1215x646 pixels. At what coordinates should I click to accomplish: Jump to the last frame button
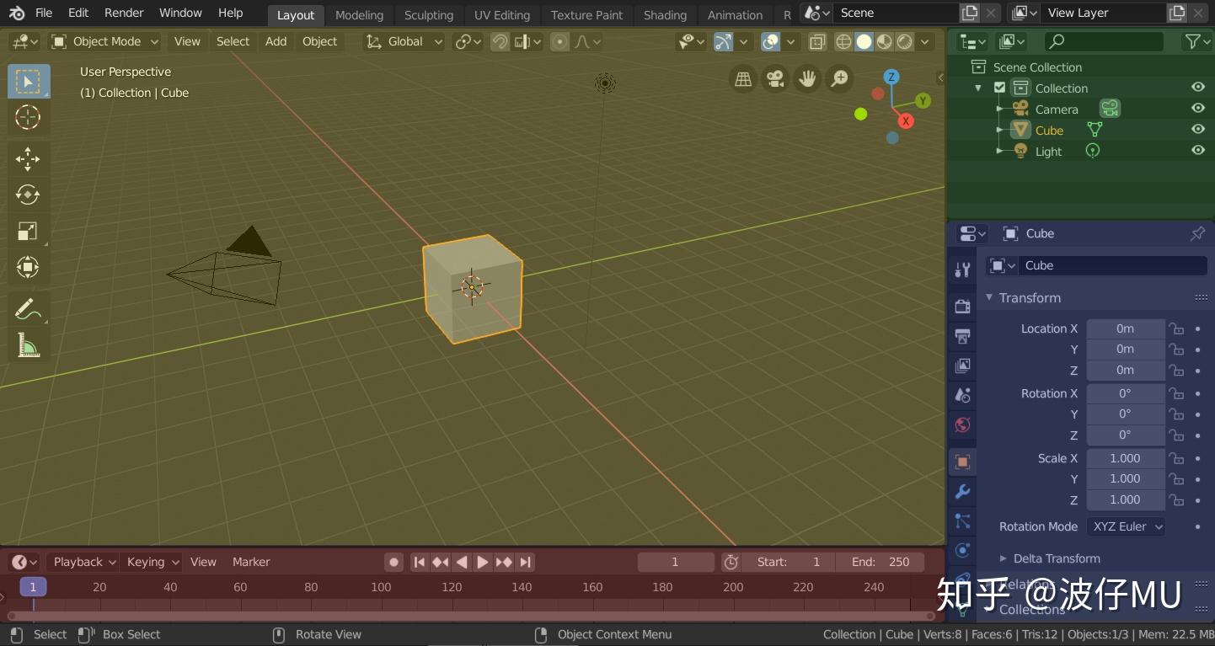tap(524, 562)
